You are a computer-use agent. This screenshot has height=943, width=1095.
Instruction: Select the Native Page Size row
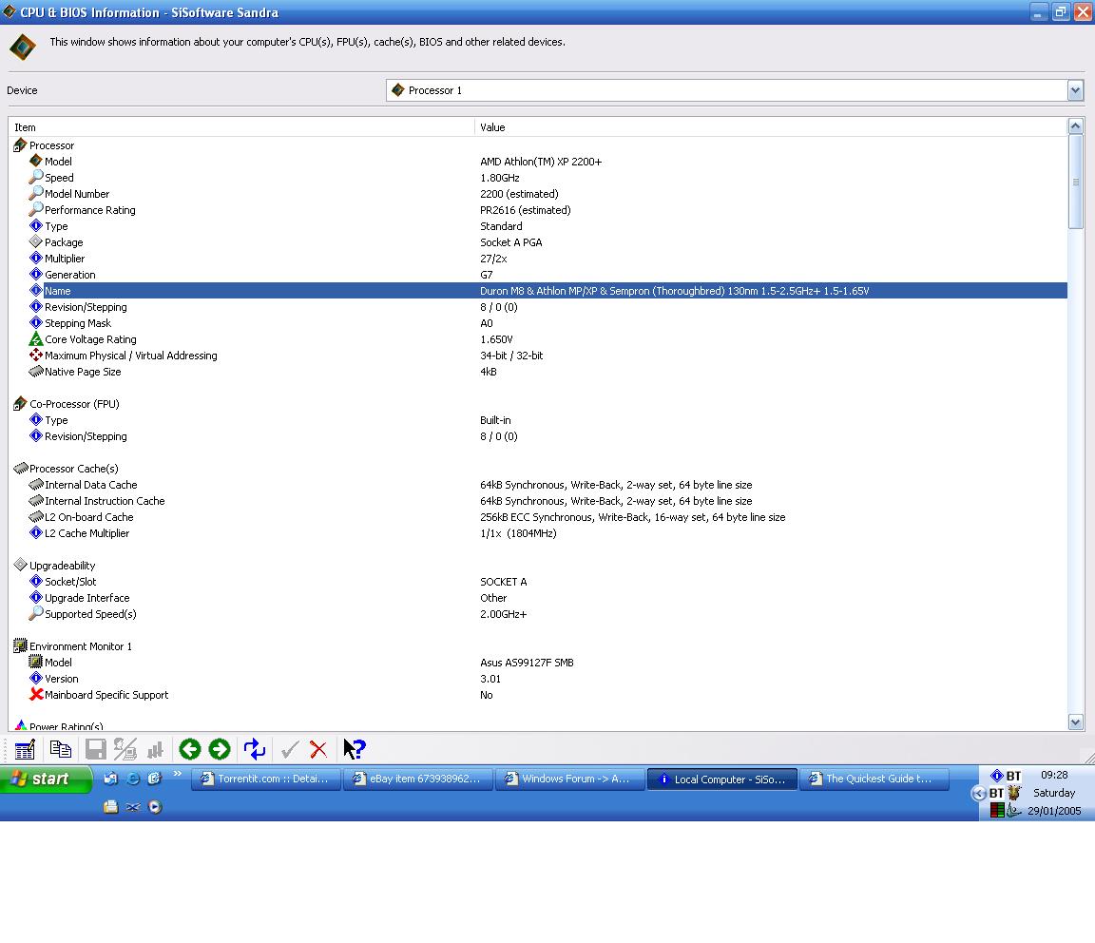548,372
